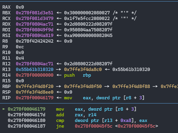Click 'jne' mnemonic in disassembly

pos(60,126)
